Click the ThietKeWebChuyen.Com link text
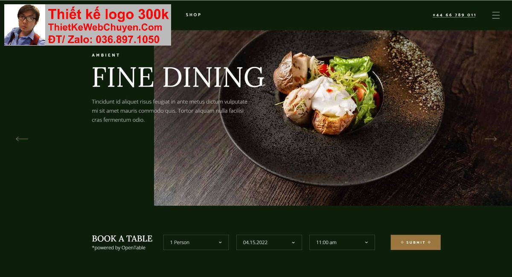 (x=105, y=28)
